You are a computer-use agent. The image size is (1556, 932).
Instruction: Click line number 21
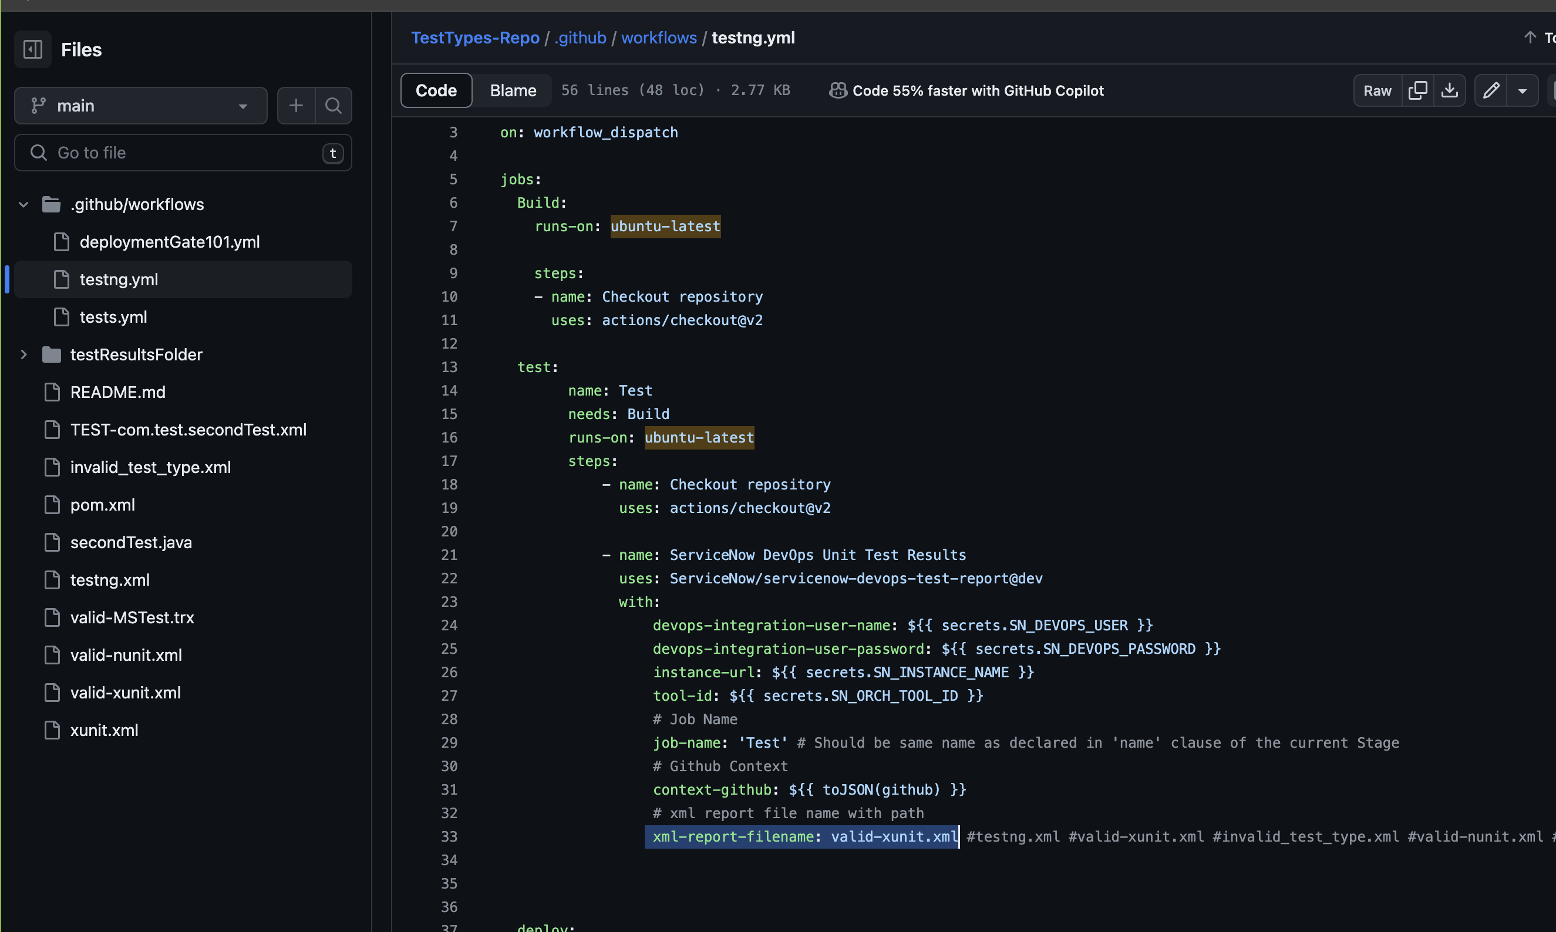449,555
